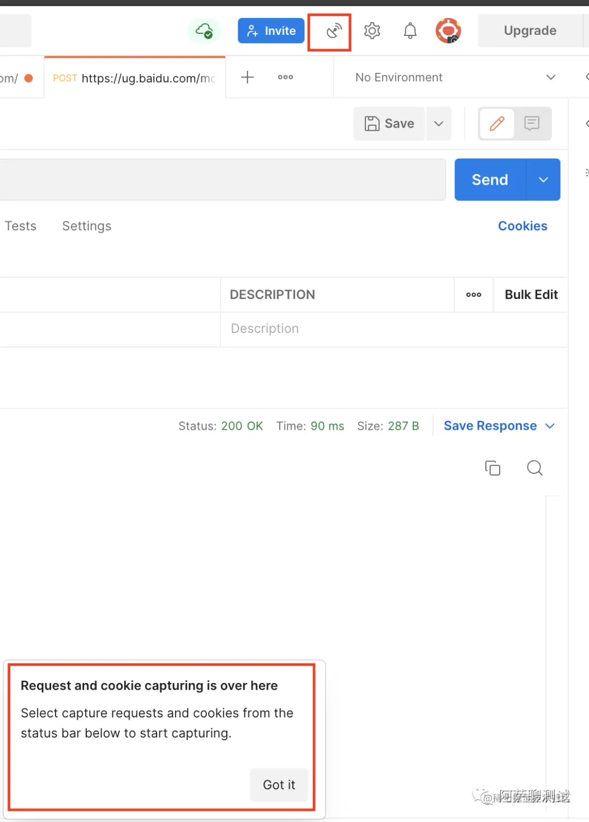Open tab options three-dot menu
The height and width of the screenshot is (822, 589).
(285, 77)
